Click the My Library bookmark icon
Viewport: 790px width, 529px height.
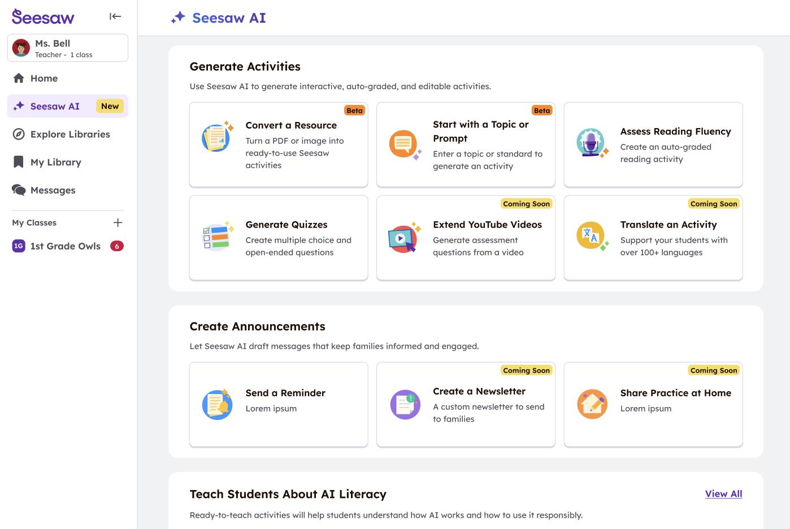pos(19,162)
